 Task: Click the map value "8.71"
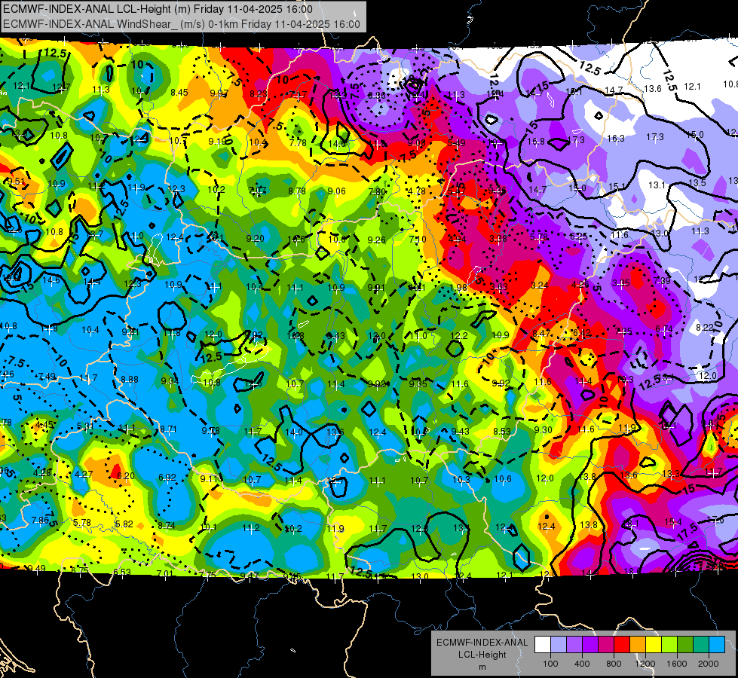(168, 429)
